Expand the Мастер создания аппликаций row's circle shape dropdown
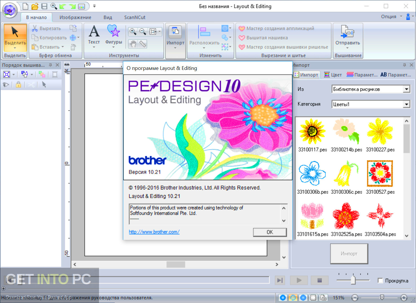This screenshot has height=303, width=416. [230, 28]
